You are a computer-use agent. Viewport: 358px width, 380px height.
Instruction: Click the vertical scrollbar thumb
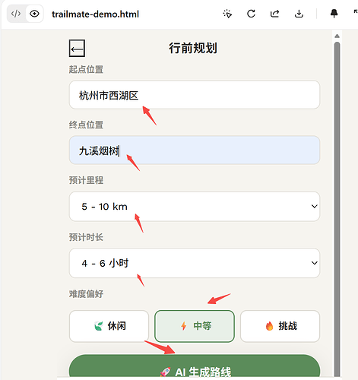coord(337,209)
